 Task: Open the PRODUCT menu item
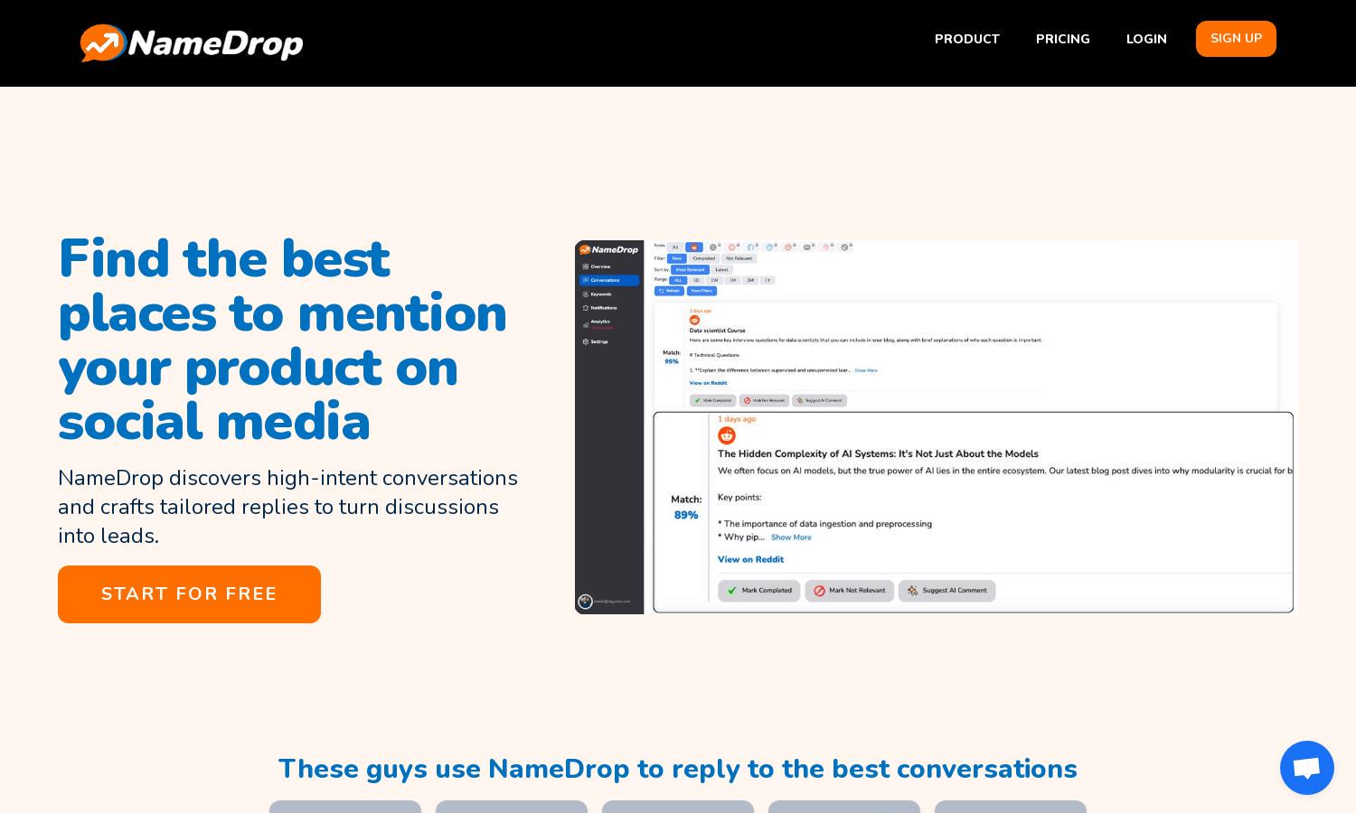tap(966, 39)
